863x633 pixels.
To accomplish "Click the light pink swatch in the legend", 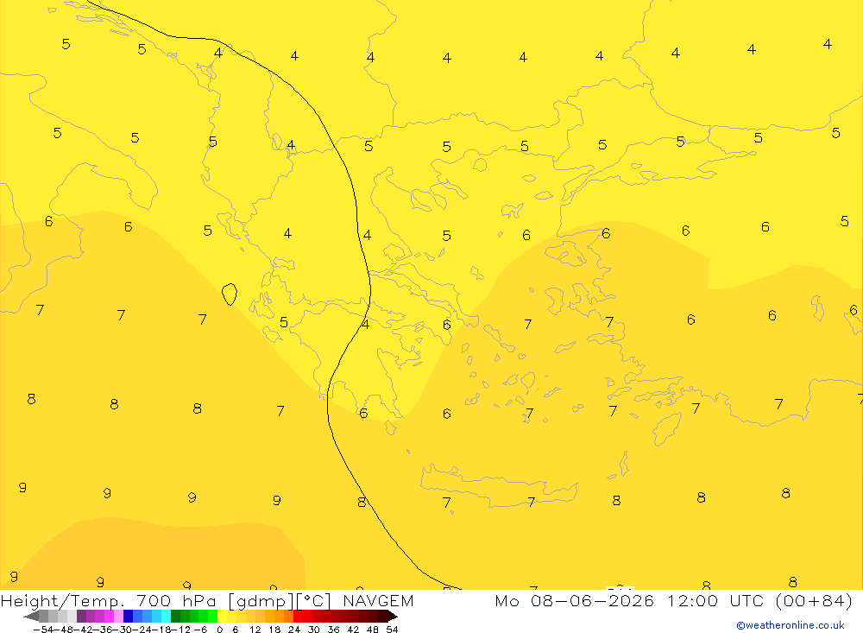I will [118, 617].
